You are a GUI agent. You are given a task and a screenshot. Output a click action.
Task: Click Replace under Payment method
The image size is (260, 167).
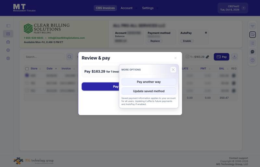(x=155, y=41)
